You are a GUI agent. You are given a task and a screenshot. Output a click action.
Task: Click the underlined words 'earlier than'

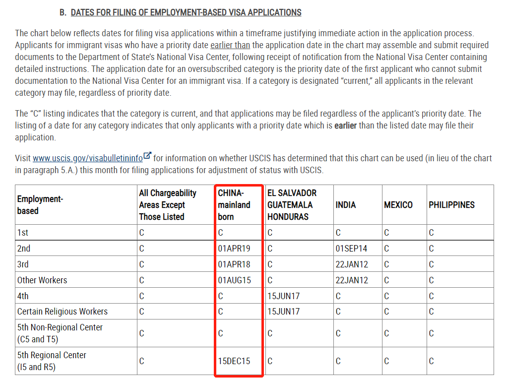(x=230, y=45)
